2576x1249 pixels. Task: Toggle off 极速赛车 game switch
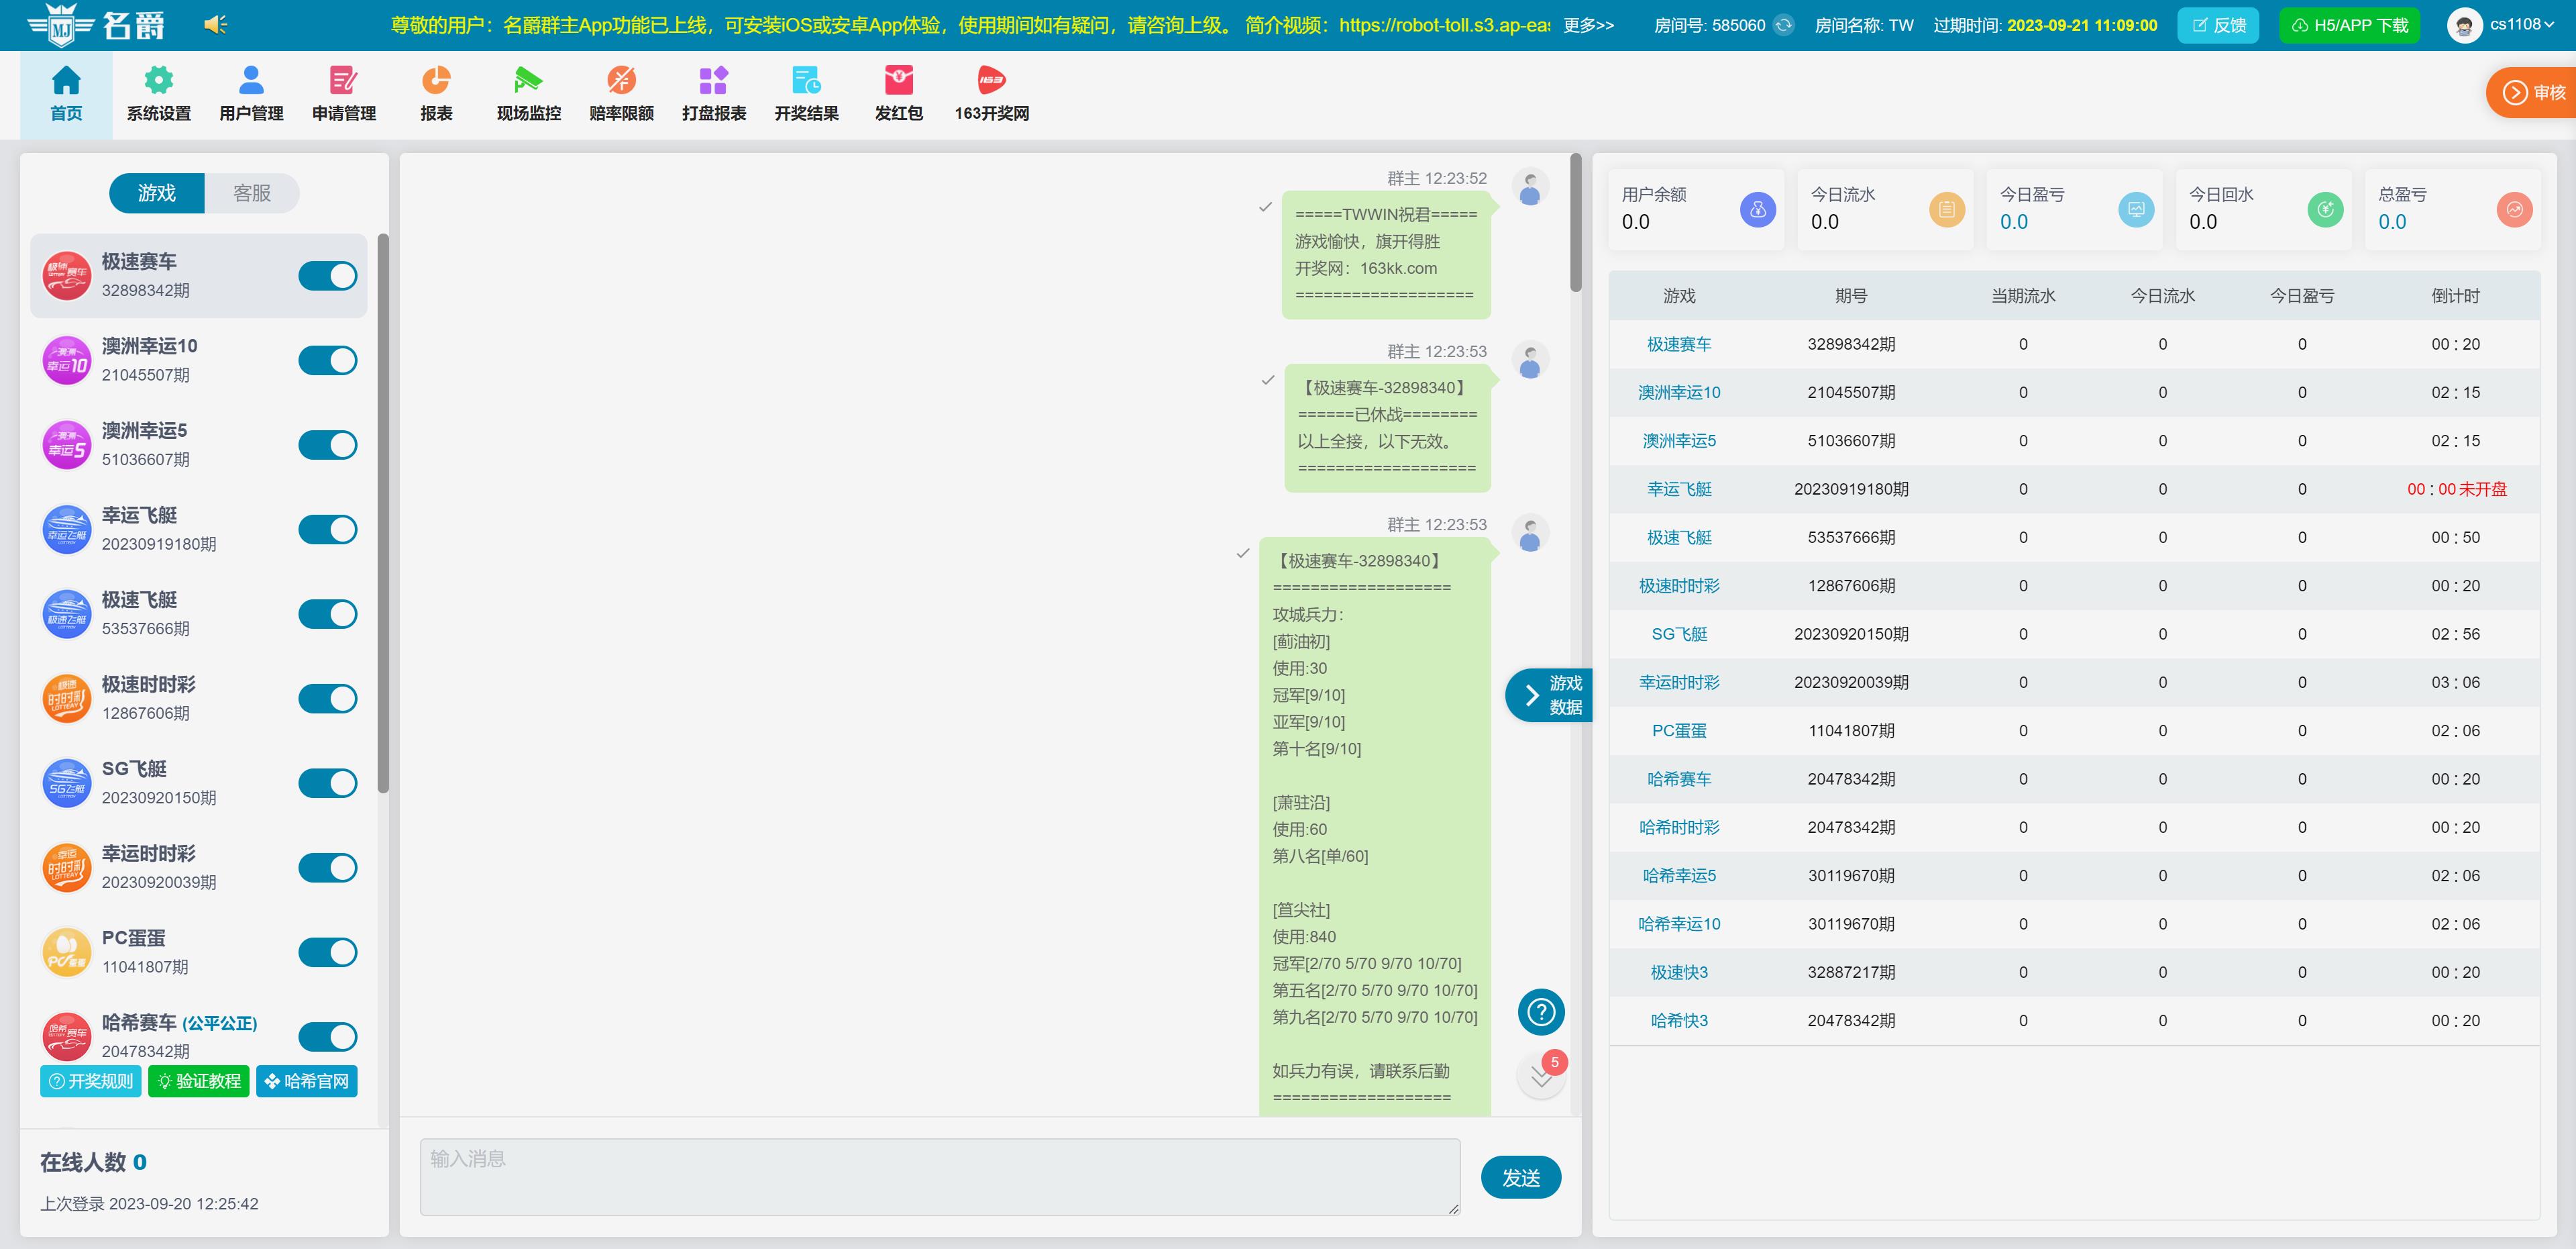point(328,277)
